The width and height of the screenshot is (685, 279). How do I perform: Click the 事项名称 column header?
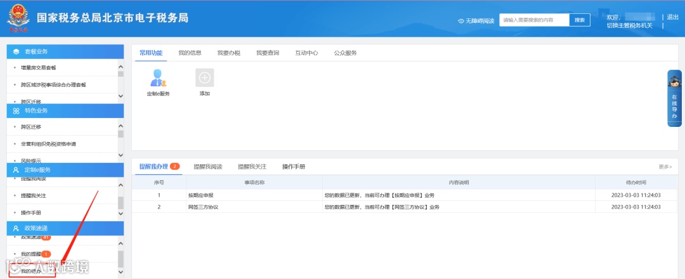(254, 182)
